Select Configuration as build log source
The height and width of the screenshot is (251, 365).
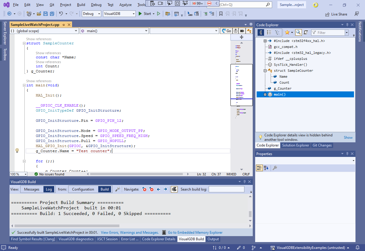click(x=83, y=189)
